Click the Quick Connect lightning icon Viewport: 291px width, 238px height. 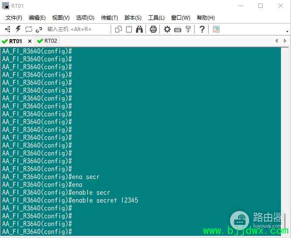[x=18, y=29]
